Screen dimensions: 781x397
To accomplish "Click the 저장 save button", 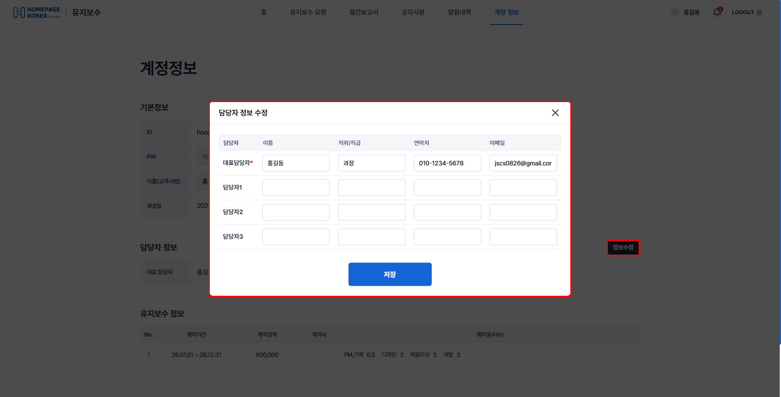I will 390,274.
